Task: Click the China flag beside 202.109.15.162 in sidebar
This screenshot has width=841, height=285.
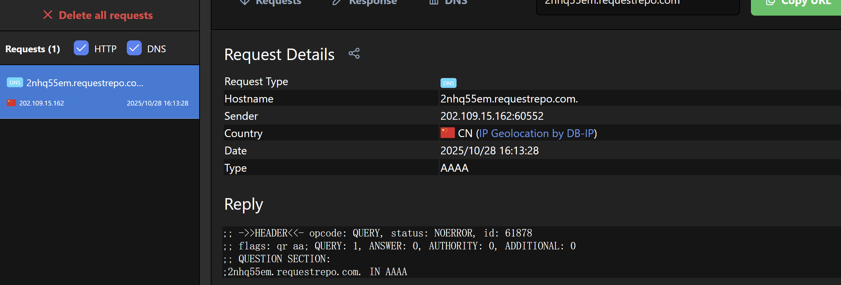Action: (11, 103)
